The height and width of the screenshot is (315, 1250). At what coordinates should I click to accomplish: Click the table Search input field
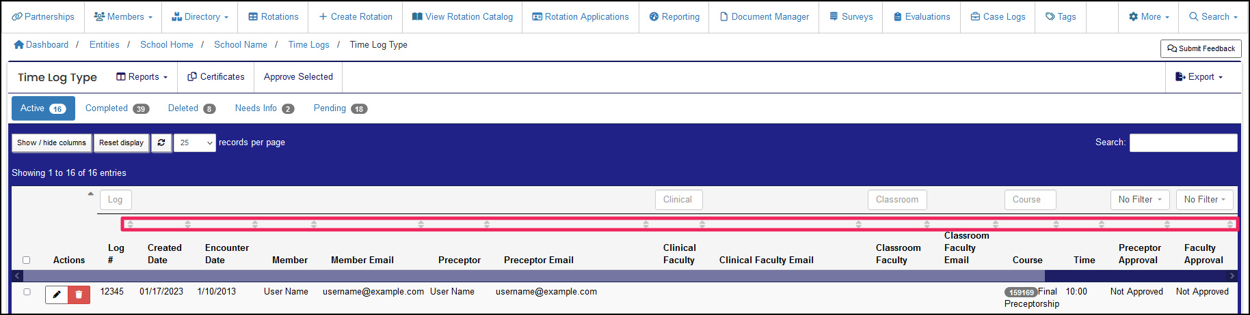[x=1183, y=142]
